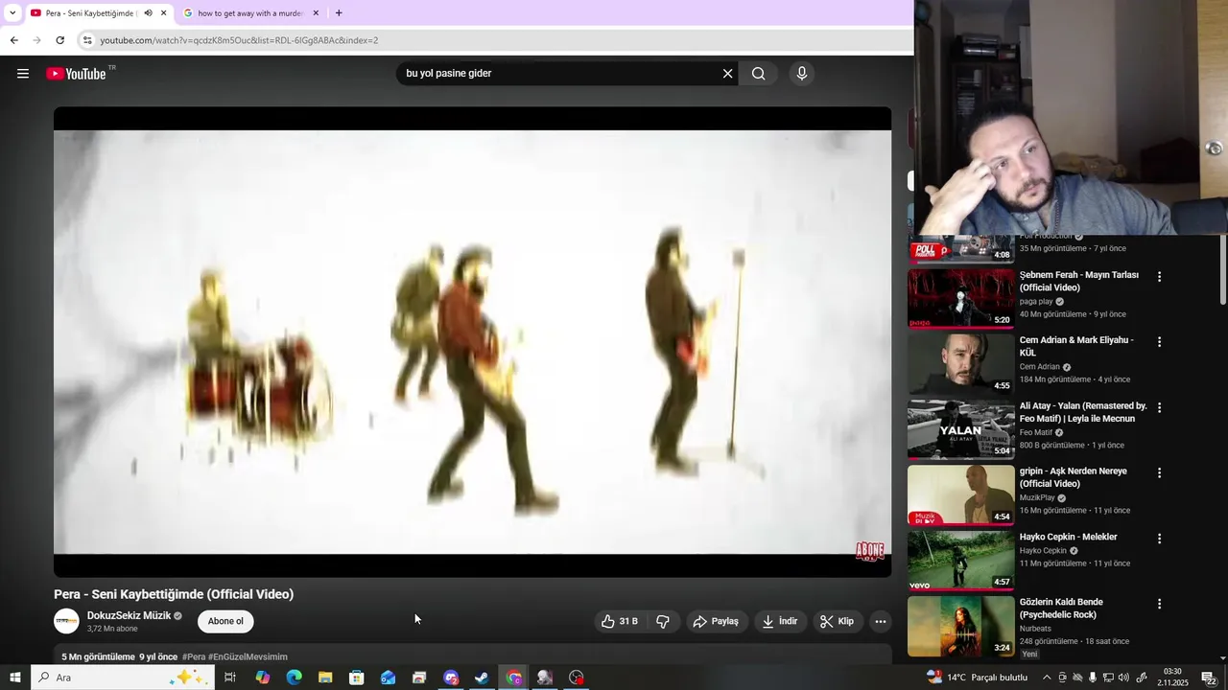Close the 'how to get away' tab
The image size is (1228, 690).
316,13
